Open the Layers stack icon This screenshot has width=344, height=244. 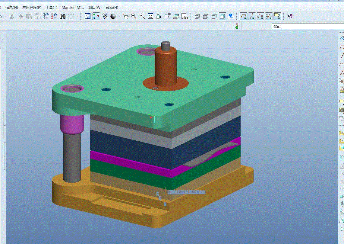tap(176, 16)
